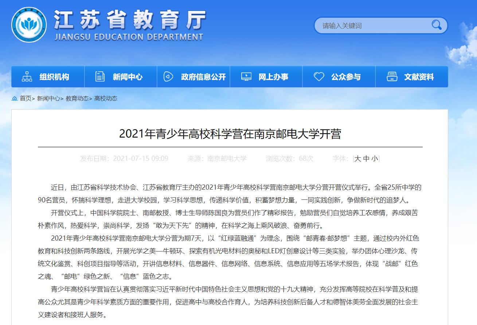Open 教育动态 breadcrumb link
The height and width of the screenshot is (325, 477).
tap(77, 98)
